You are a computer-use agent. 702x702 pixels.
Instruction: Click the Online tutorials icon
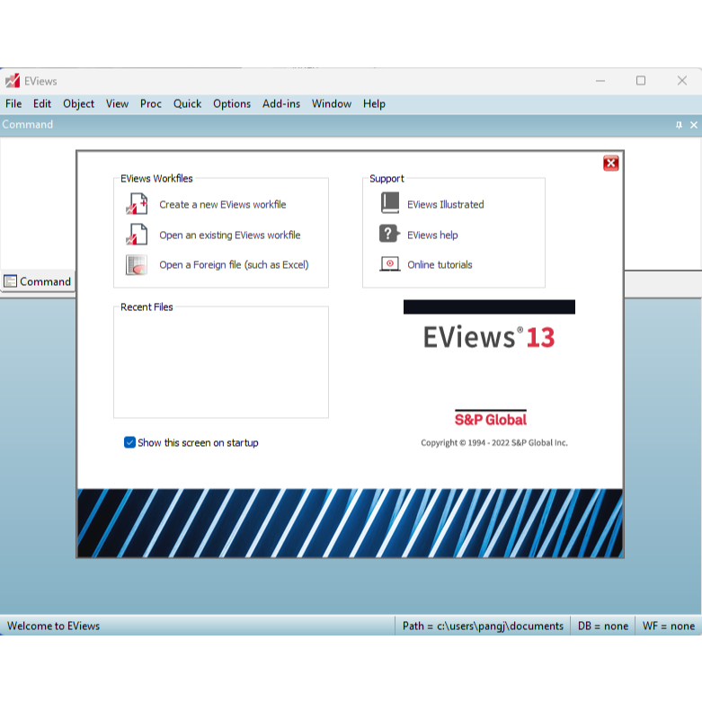pyautogui.click(x=389, y=264)
